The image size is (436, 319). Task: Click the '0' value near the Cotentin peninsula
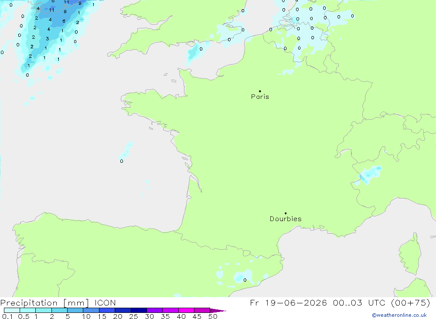(x=201, y=49)
